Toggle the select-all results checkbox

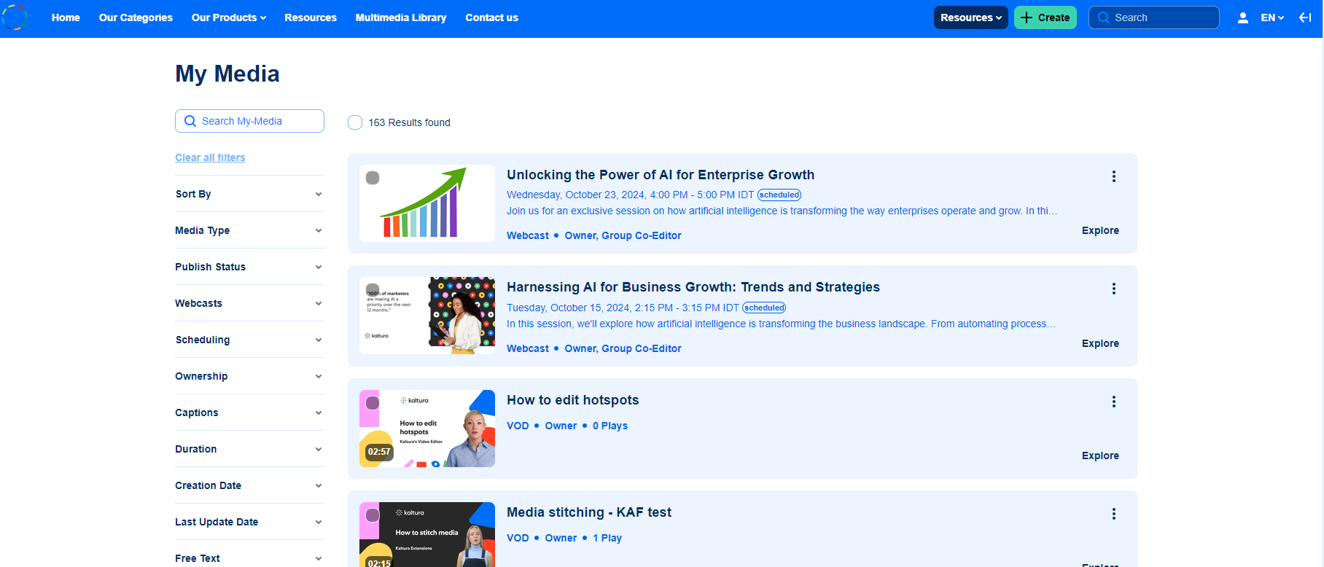[x=355, y=122]
